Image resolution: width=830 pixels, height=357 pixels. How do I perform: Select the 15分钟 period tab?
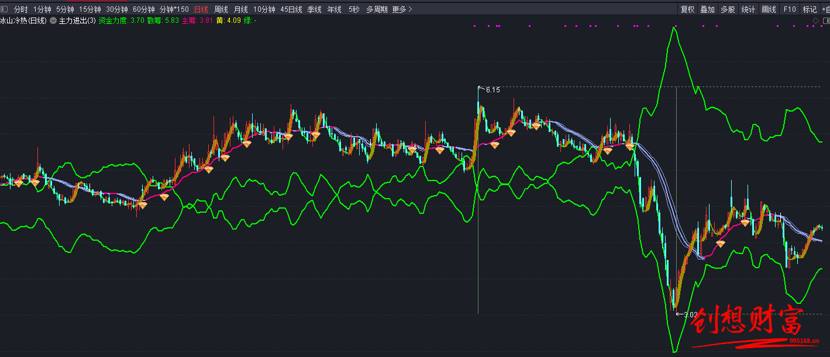pos(90,9)
